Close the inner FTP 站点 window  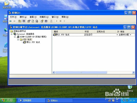pyautogui.click(x=133, y=27)
